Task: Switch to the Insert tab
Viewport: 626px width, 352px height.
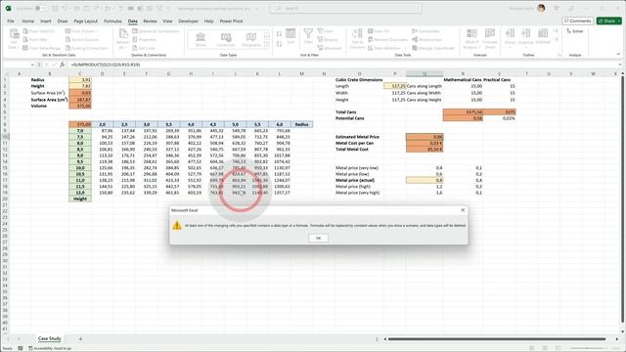Action: pyautogui.click(x=46, y=21)
